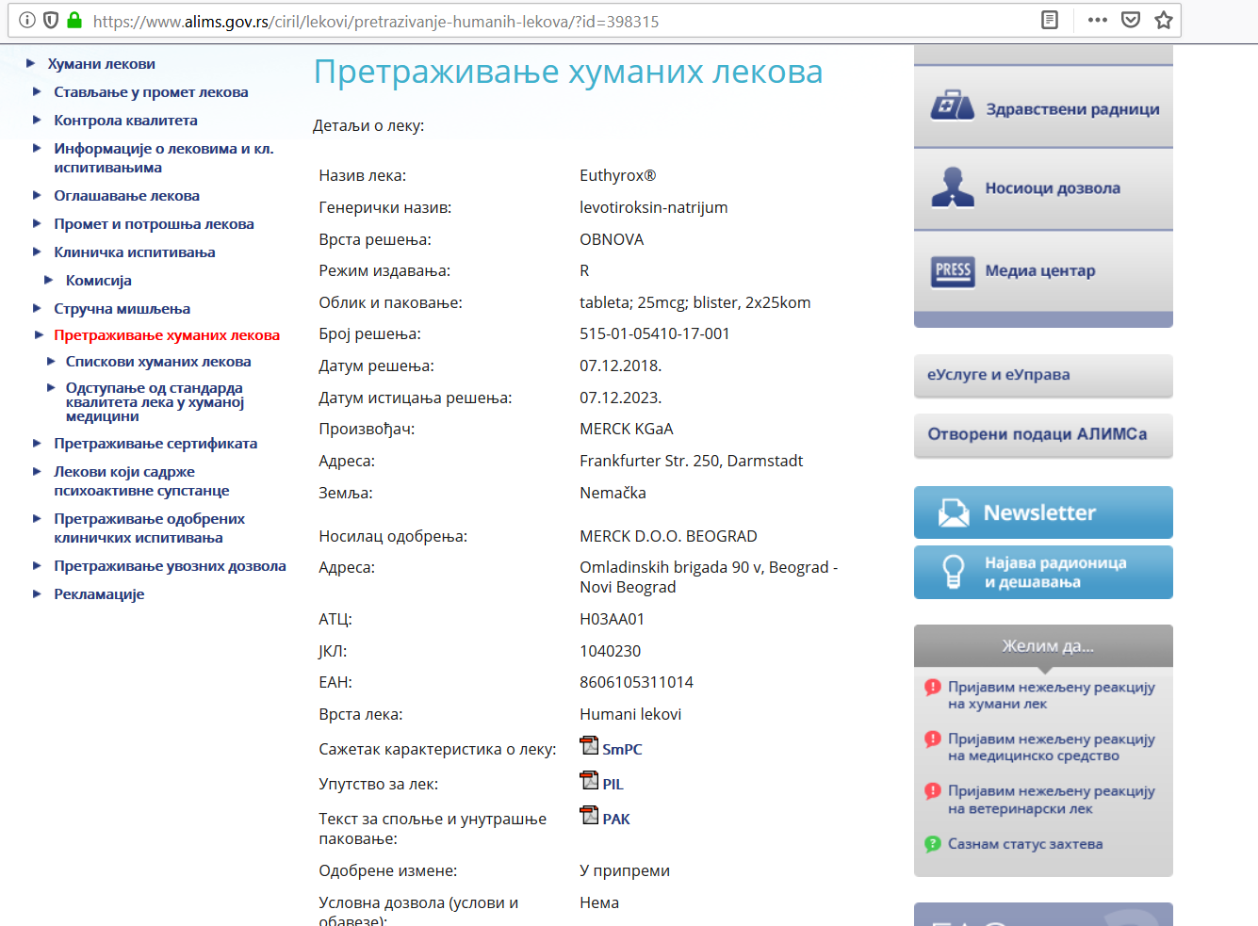Screen dimensions: 1258x926
Task: Expand the Промет и потрошња лекова arrow
Action: [37, 223]
